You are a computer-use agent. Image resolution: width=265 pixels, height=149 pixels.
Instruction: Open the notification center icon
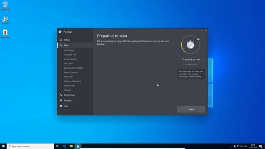[260, 146]
